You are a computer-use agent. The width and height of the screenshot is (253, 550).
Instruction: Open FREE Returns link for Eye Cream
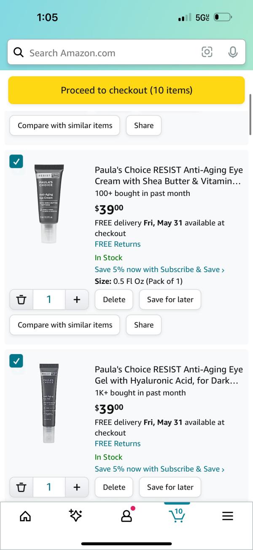click(x=118, y=244)
